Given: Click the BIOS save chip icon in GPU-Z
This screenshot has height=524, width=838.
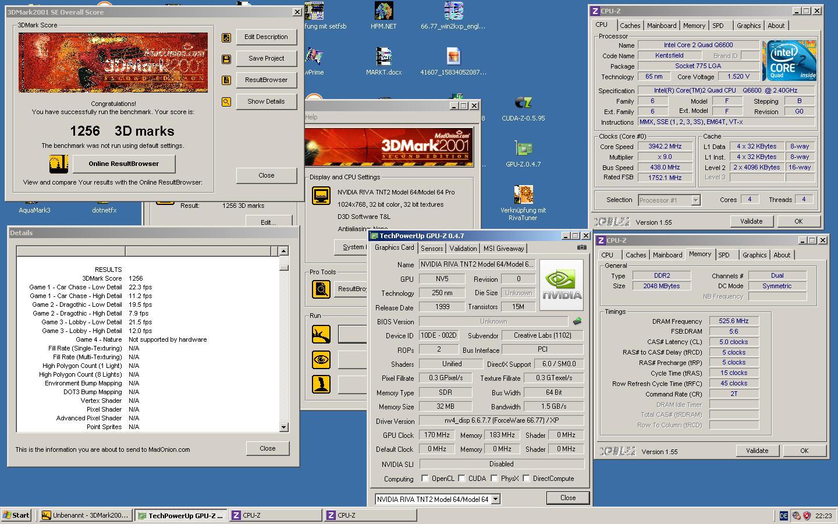Looking at the screenshot, I should (x=577, y=321).
